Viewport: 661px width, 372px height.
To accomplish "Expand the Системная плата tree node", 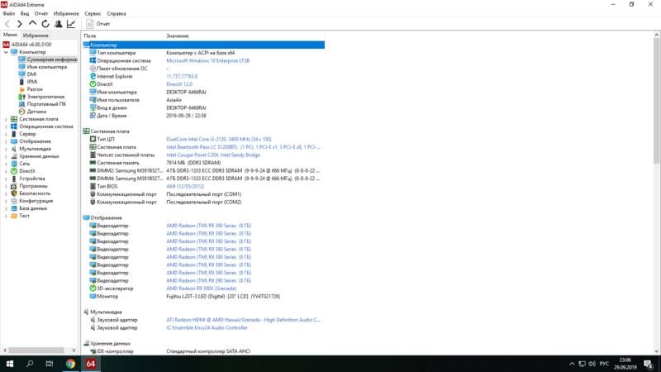I will point(6,119).
